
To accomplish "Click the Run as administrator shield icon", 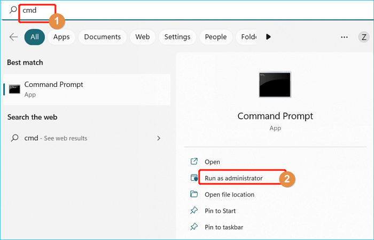I will click(194, 178).
